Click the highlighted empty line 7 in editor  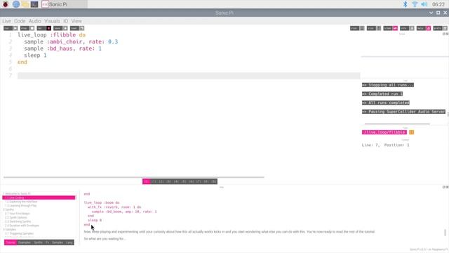pos(189,76)
